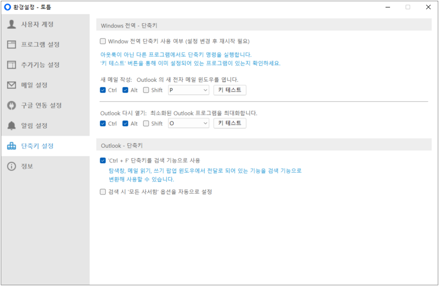Screen dimensions: 439x286
Task: Open 알림 설정 in sidebar
Action: (45, 126)
